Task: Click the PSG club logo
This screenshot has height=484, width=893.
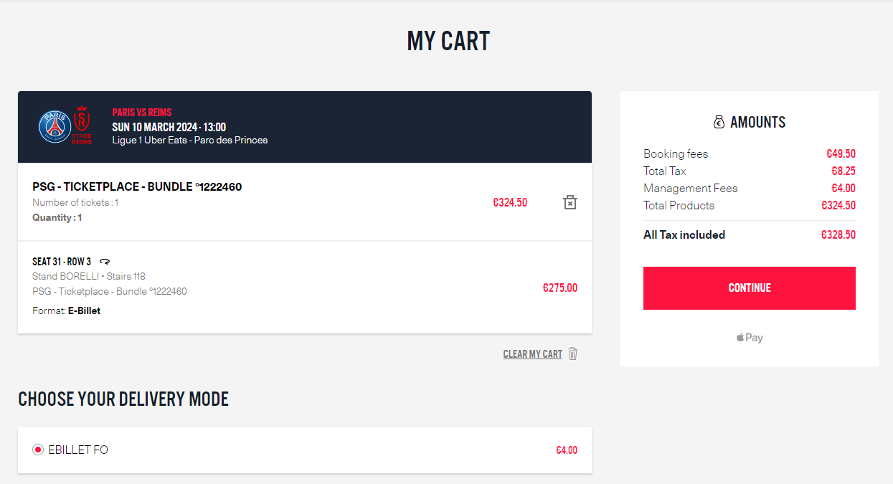Action: pyautogui.click(x=55, y=127)
